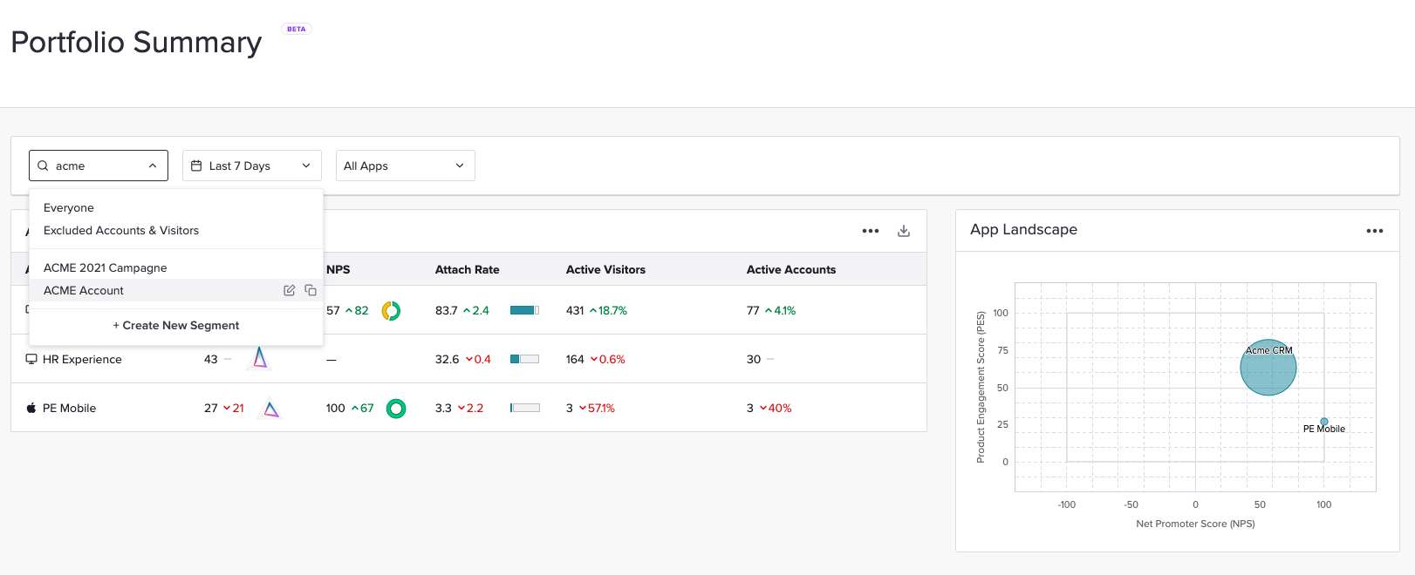Click the monitor icon beside HR Experience
Screen dimensions: 1415x575
(x=31, y=359)
